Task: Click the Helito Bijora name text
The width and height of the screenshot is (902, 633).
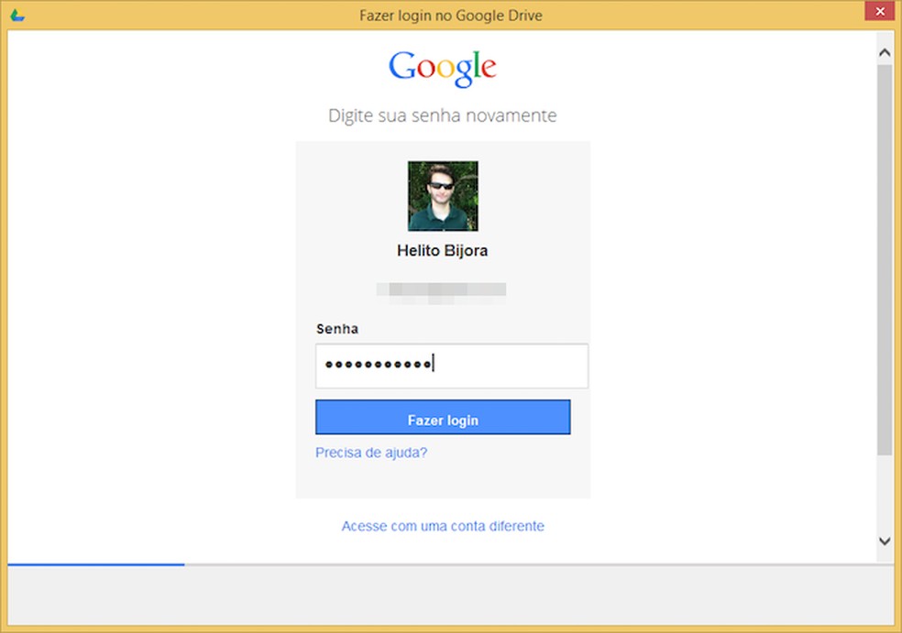Action: (443, 251)
